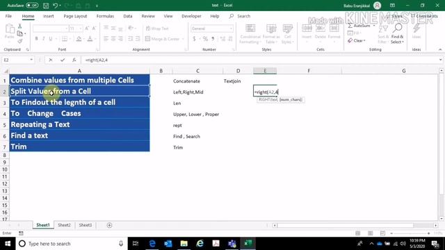
Task: Cancel the formula entry with X icon
Action: [x=51, y=60]
